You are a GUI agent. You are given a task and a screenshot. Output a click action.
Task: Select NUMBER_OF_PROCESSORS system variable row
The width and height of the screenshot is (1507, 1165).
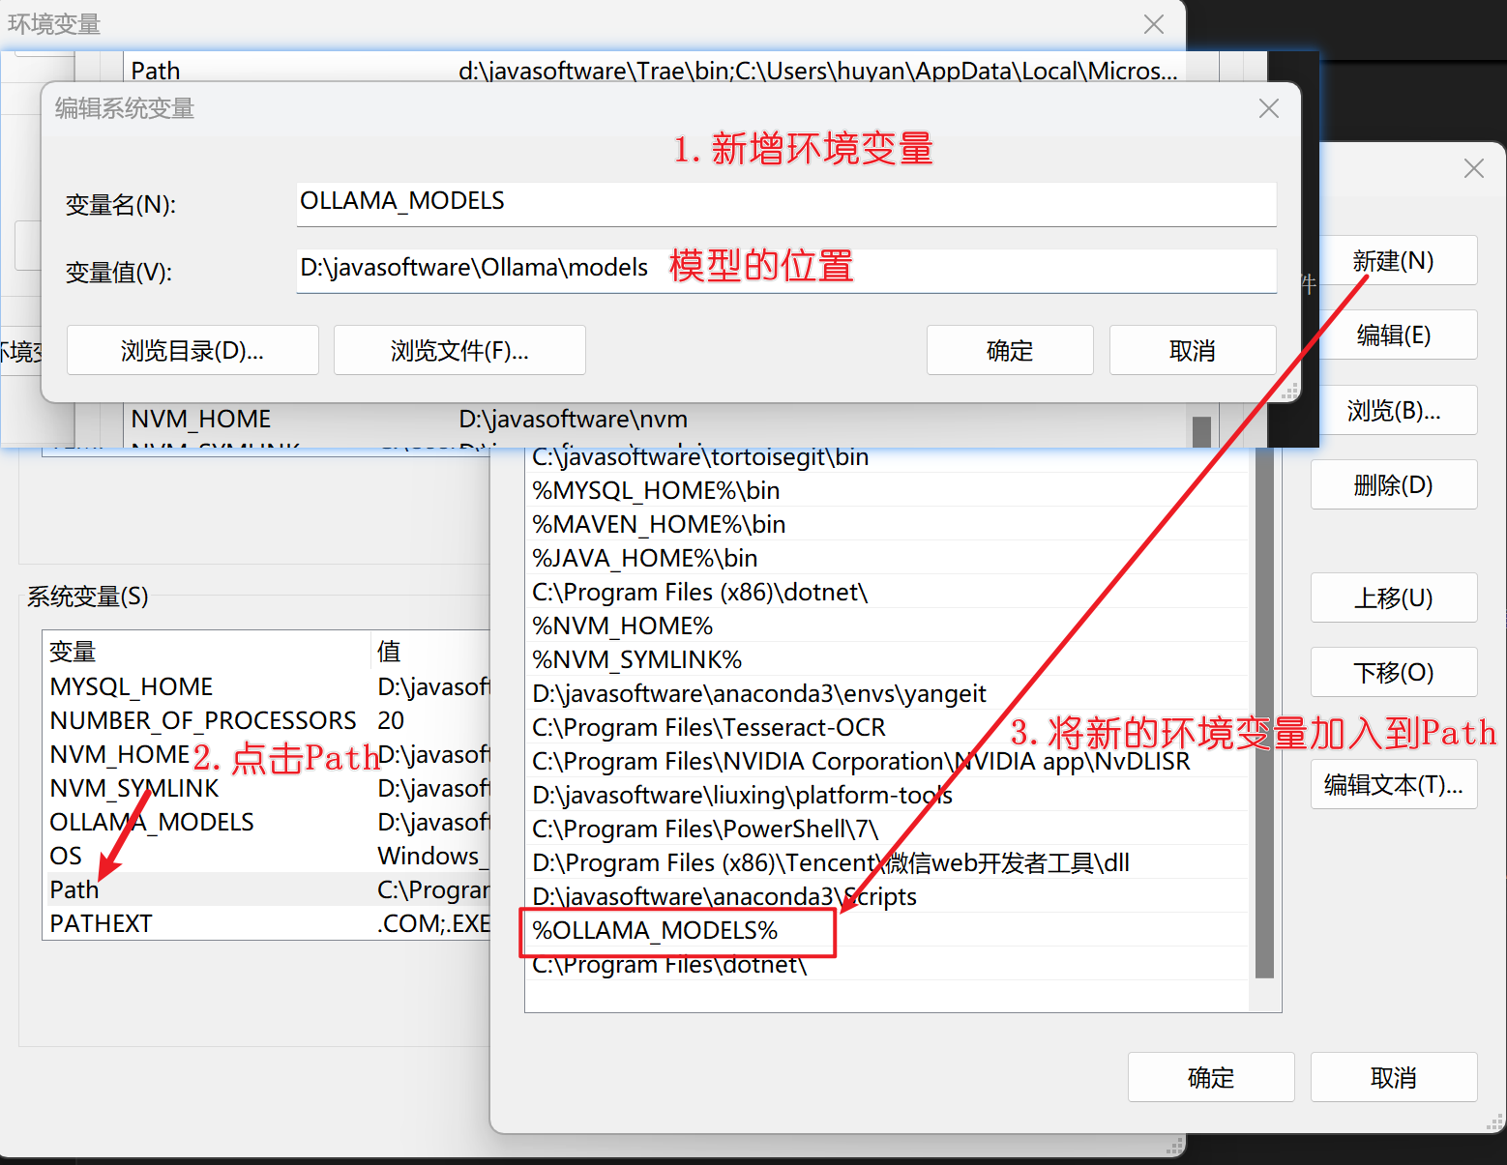click(x=267, y=720)
